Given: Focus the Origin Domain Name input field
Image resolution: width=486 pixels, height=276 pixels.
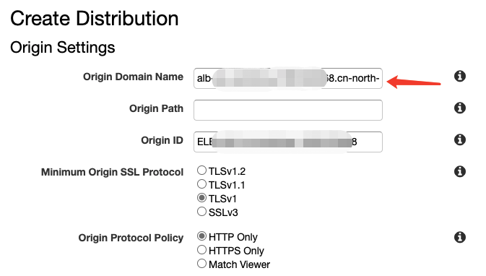Looking at the screenshot, I should (288, 79).
